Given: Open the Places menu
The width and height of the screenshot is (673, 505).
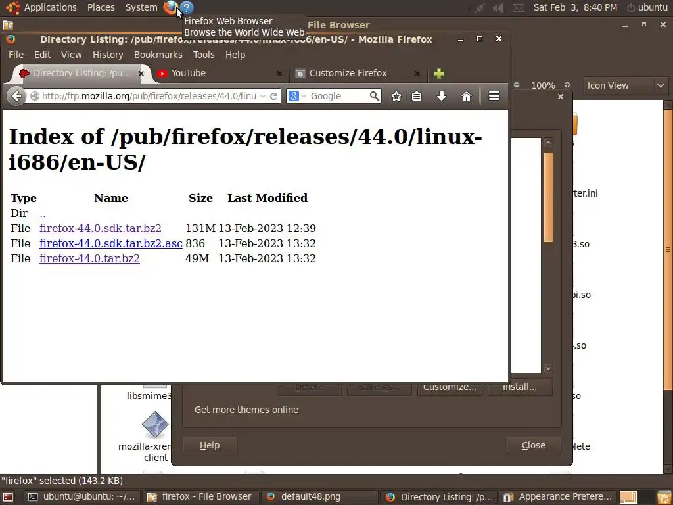Looking at the screenshot, I should (101, 7).
